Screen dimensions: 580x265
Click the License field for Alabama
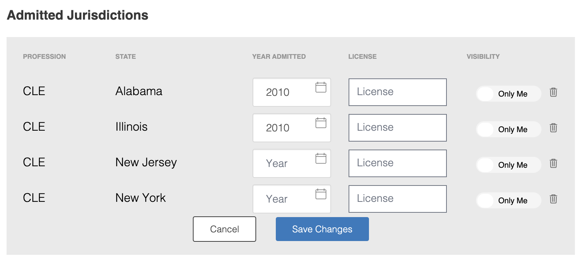coord(397,92)
